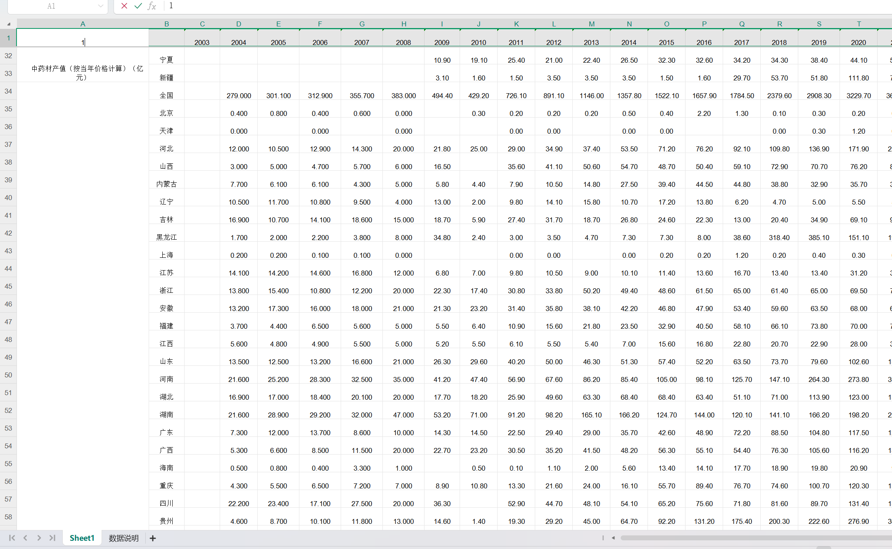The height and width of the screenshot is (549, 892).
Task: Switch to the Sheet1 tab
Action: pos(82,538)
